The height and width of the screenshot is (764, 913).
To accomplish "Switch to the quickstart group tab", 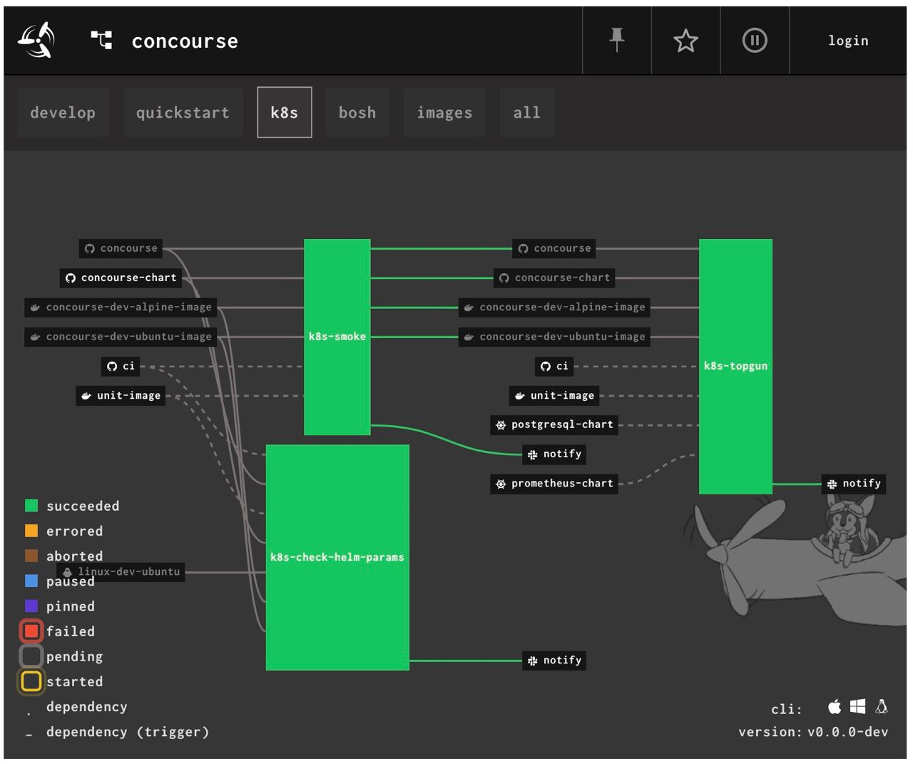I will tap(183, 112).
